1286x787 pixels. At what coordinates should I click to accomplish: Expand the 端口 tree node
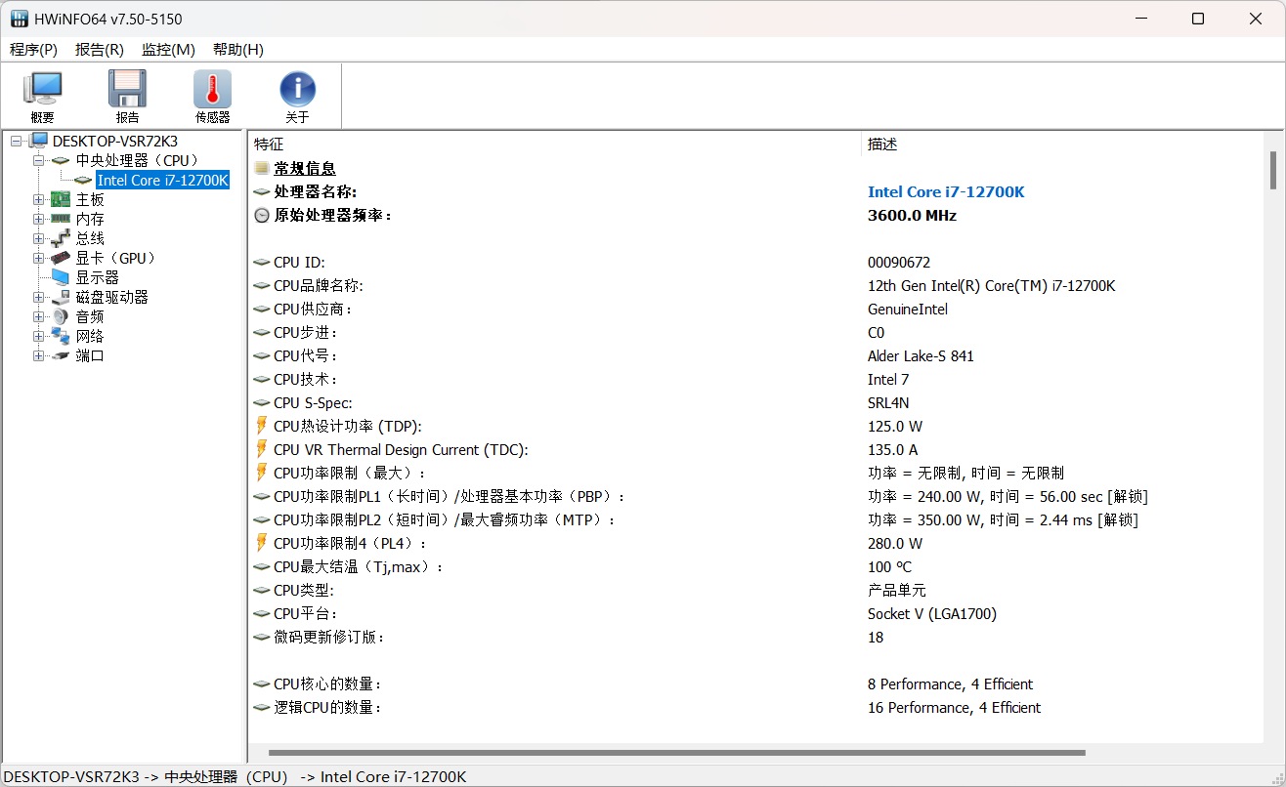38,355
